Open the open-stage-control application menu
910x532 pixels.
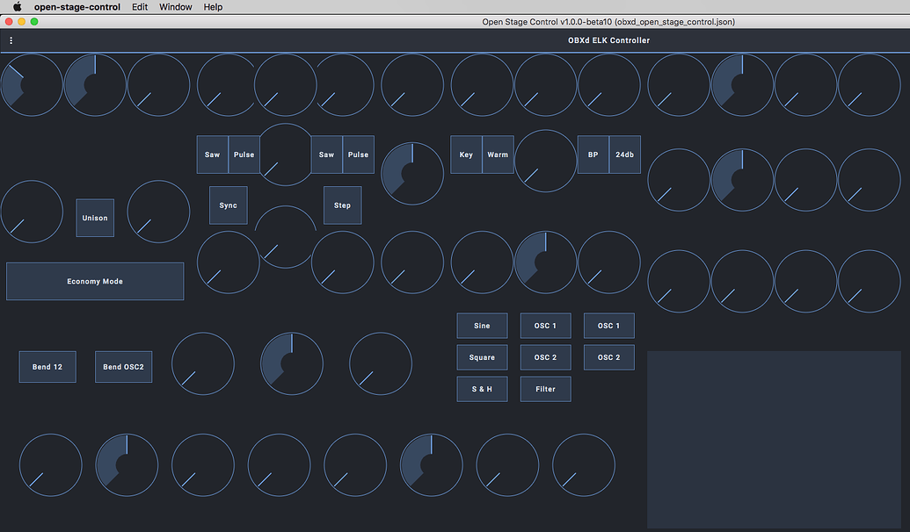pyautogui.click(x=77, y=7)
